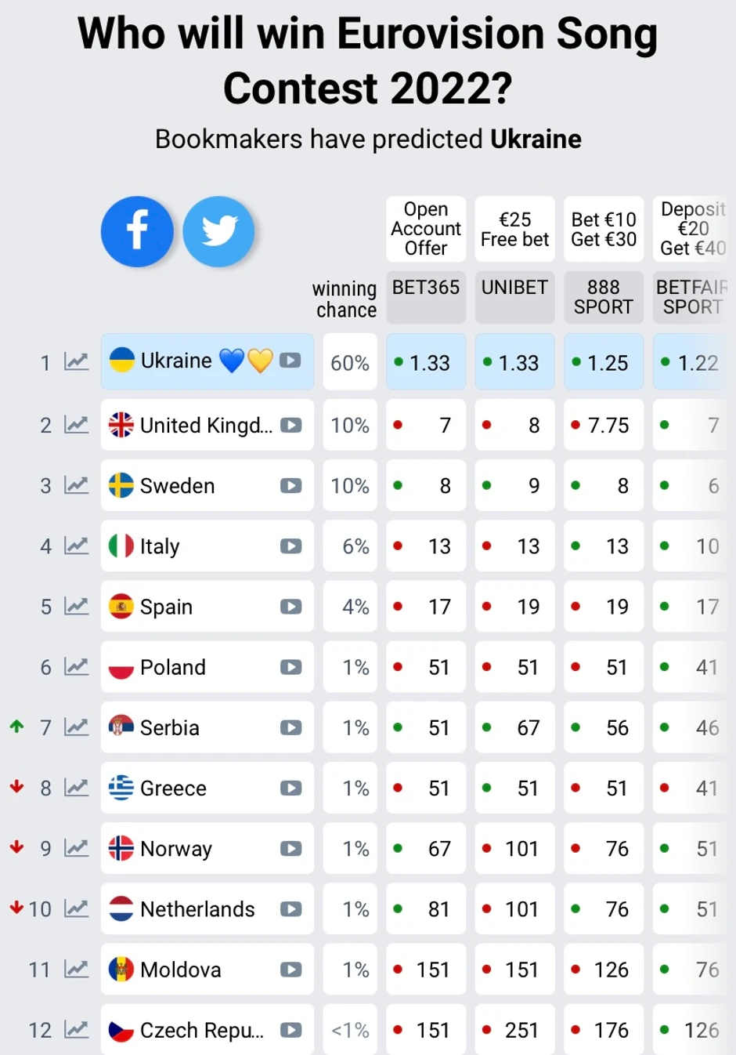This screenshot has width=736, height=1055.
Task: Play Serbia's song video icon
Action: [x=290, y=727]
